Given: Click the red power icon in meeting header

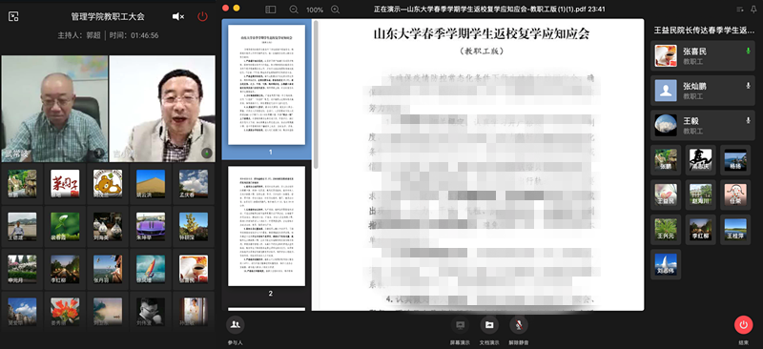Looking at the screenshot, I should point(202,16).
